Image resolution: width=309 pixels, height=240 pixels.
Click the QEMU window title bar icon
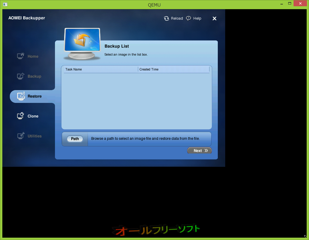[x=5, y=4]
